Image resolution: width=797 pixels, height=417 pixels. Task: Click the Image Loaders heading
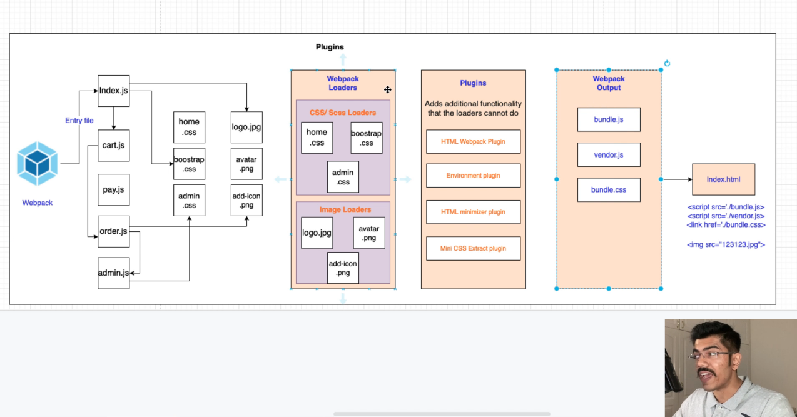[345, 209]
